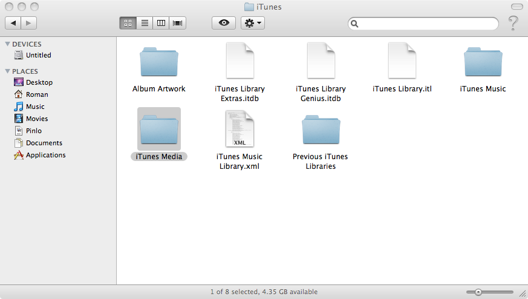Click the status text '1 of 8 selected'
The width and height of the screenshot is (528, 299).
(235, 292)
